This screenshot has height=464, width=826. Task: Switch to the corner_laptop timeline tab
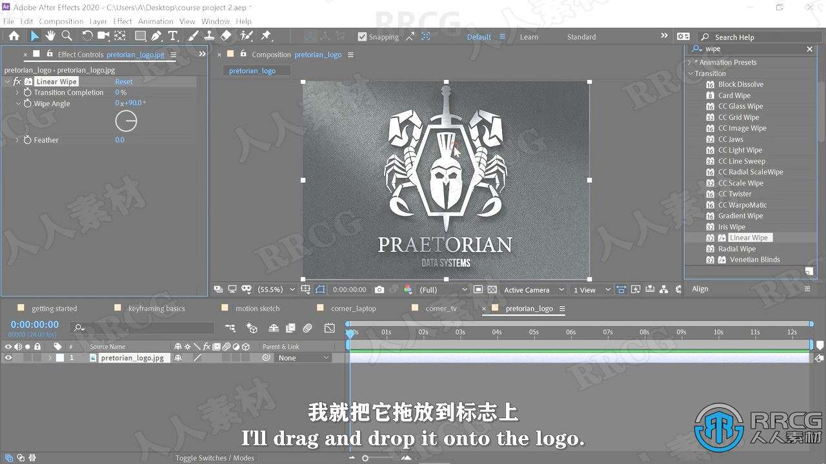click(354, 309)
